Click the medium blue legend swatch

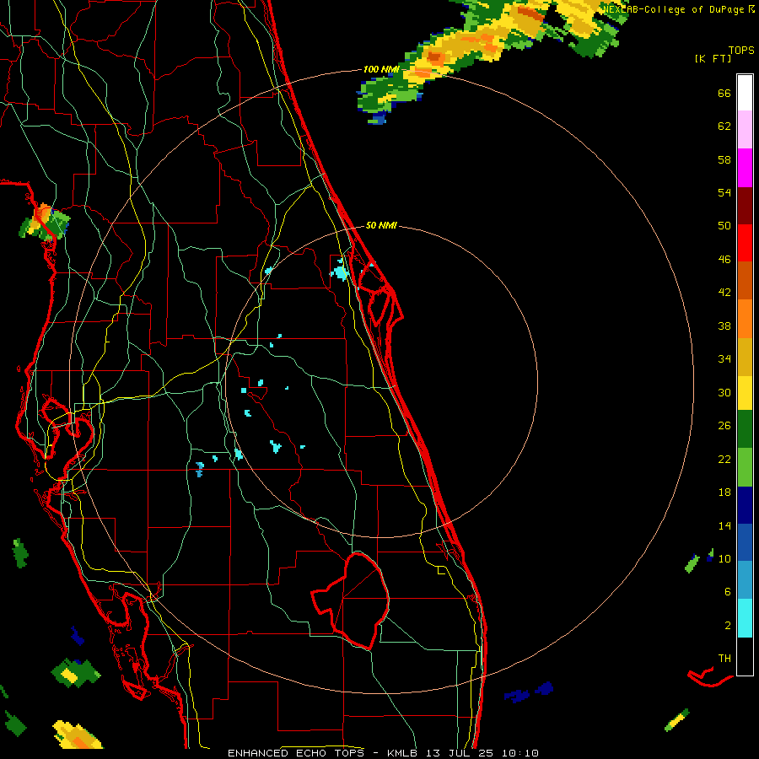click(x=745, y=542)
